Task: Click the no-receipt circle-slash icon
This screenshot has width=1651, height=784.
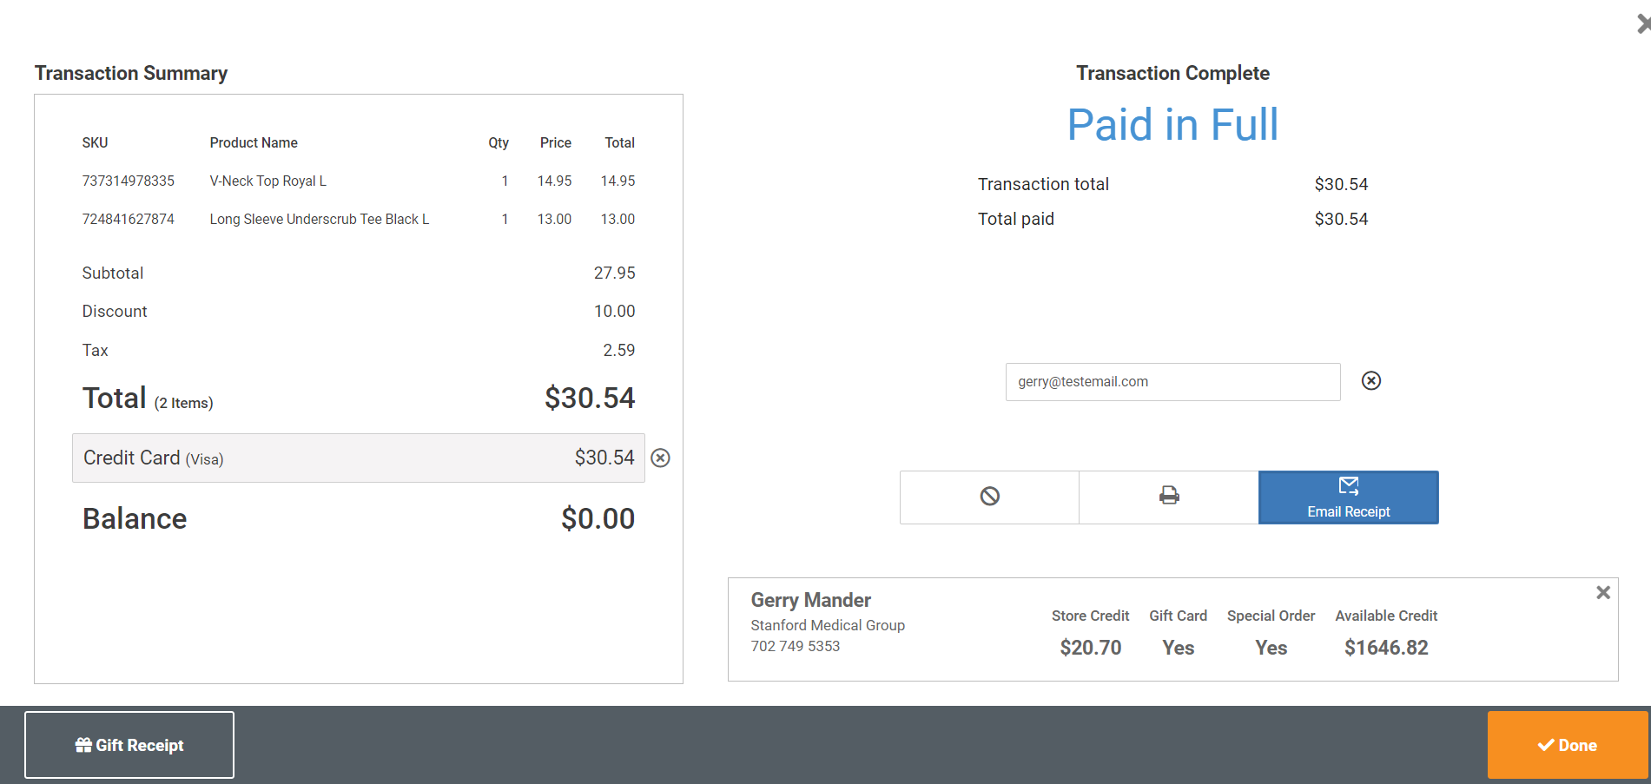Action: click(989, 497)
